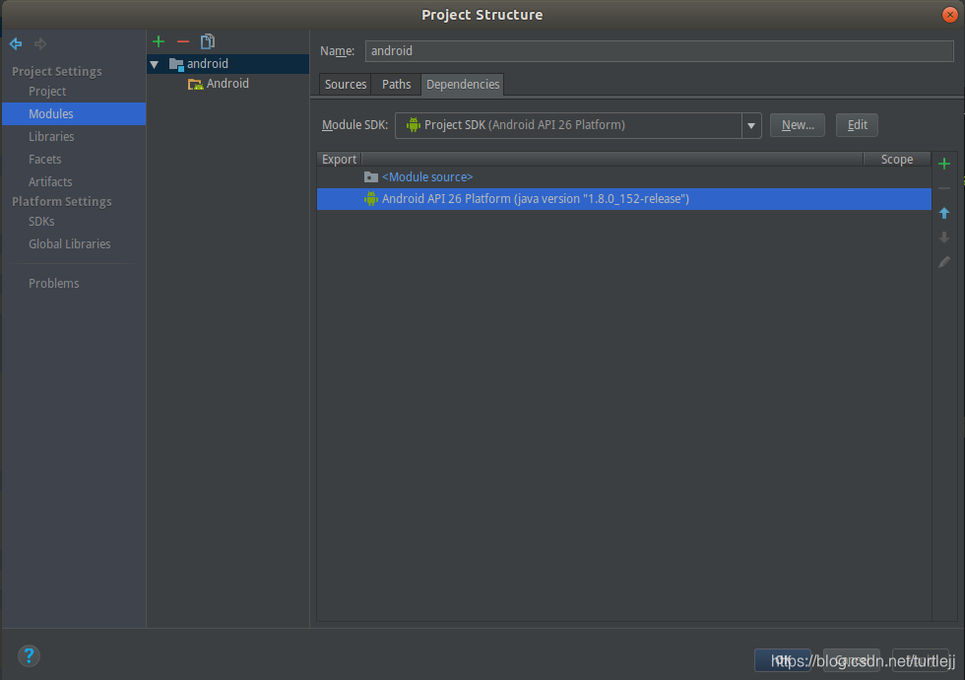
Task: Click the Android icon in Module SDK field
Action: tap(413, 125)
